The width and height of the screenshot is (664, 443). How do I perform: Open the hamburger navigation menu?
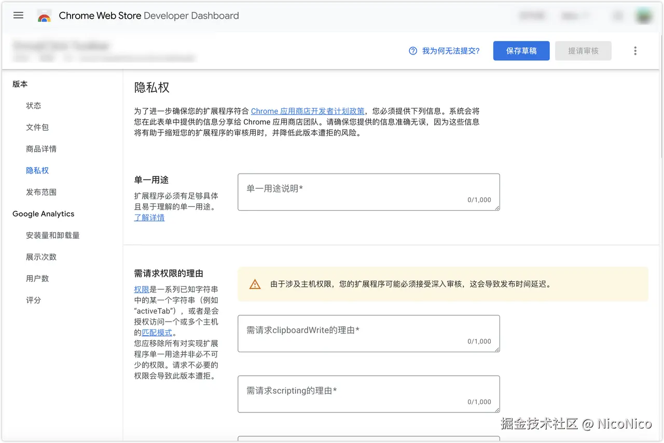coord(19,16)
